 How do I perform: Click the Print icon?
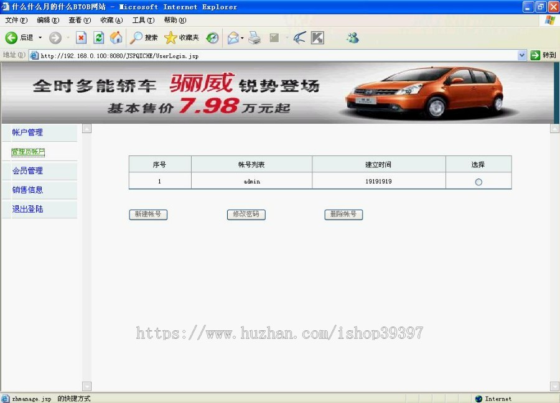[x=254, y=37]
